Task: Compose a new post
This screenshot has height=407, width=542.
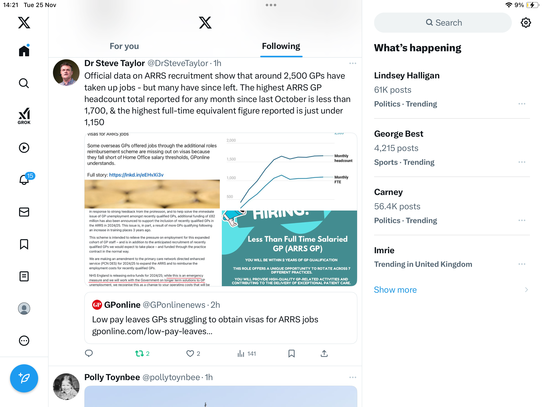Action: click(24, 378)
